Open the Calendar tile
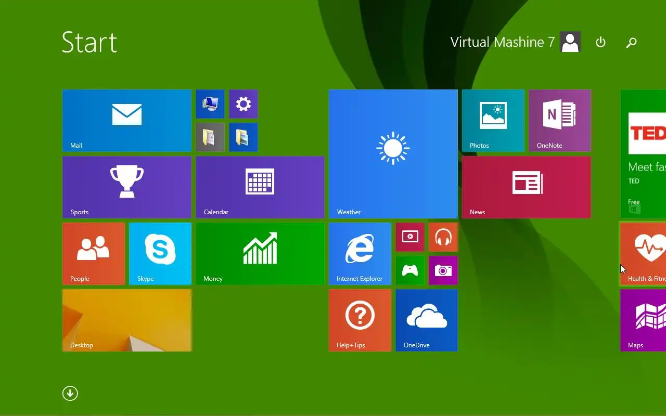The height and width of the screenshot is (416, 666). tap(260, 187)
